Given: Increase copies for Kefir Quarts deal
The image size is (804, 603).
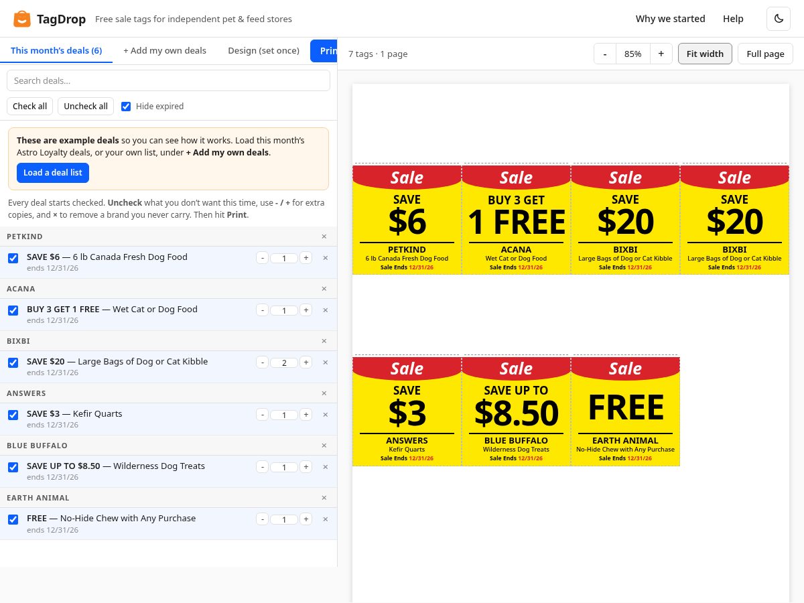Looking at the screenshot, I should coord(306,415).
